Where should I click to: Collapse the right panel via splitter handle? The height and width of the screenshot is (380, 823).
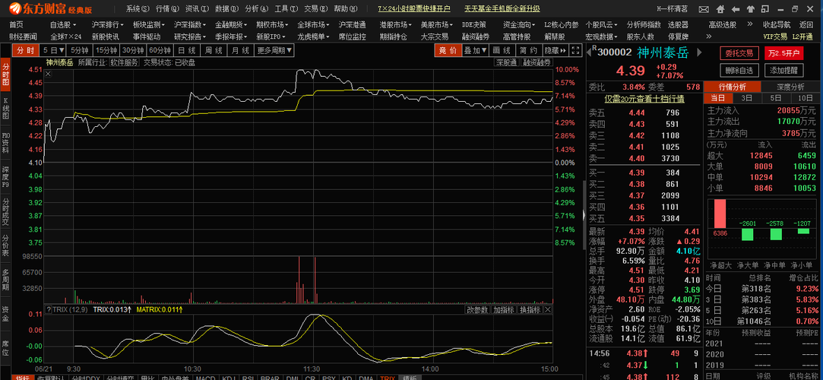point(584,214)
